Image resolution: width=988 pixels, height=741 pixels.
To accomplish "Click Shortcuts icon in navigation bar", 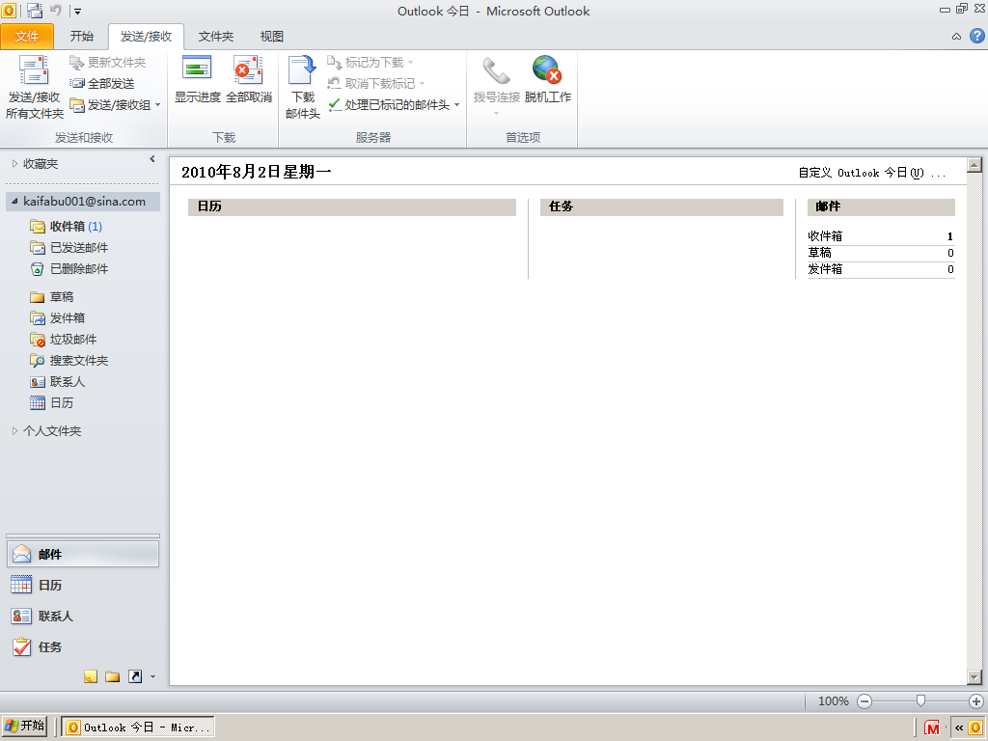I will pos(135,676).
